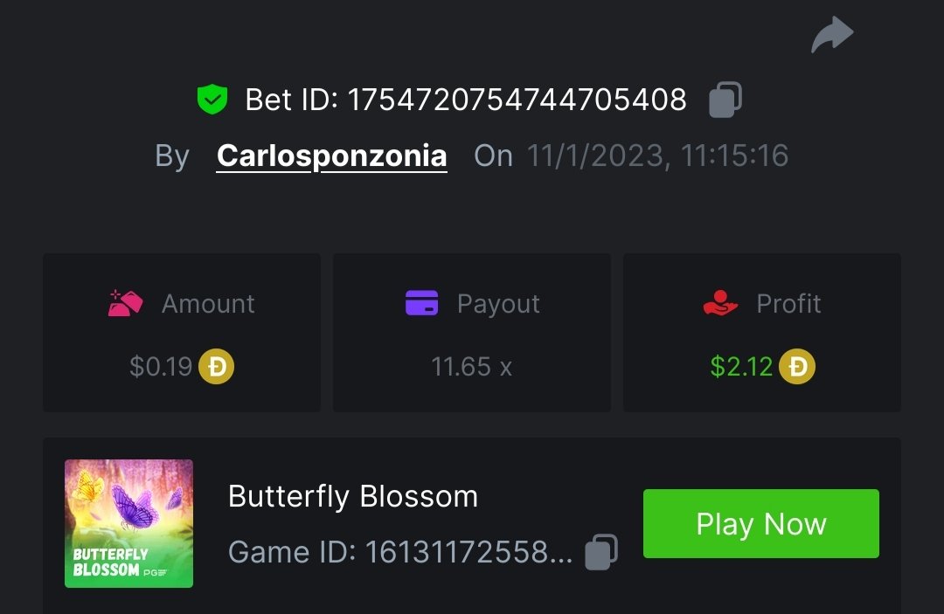Click the truncated Game ID number
Viewport: 944px width, 614px height.
coord(469,552)
